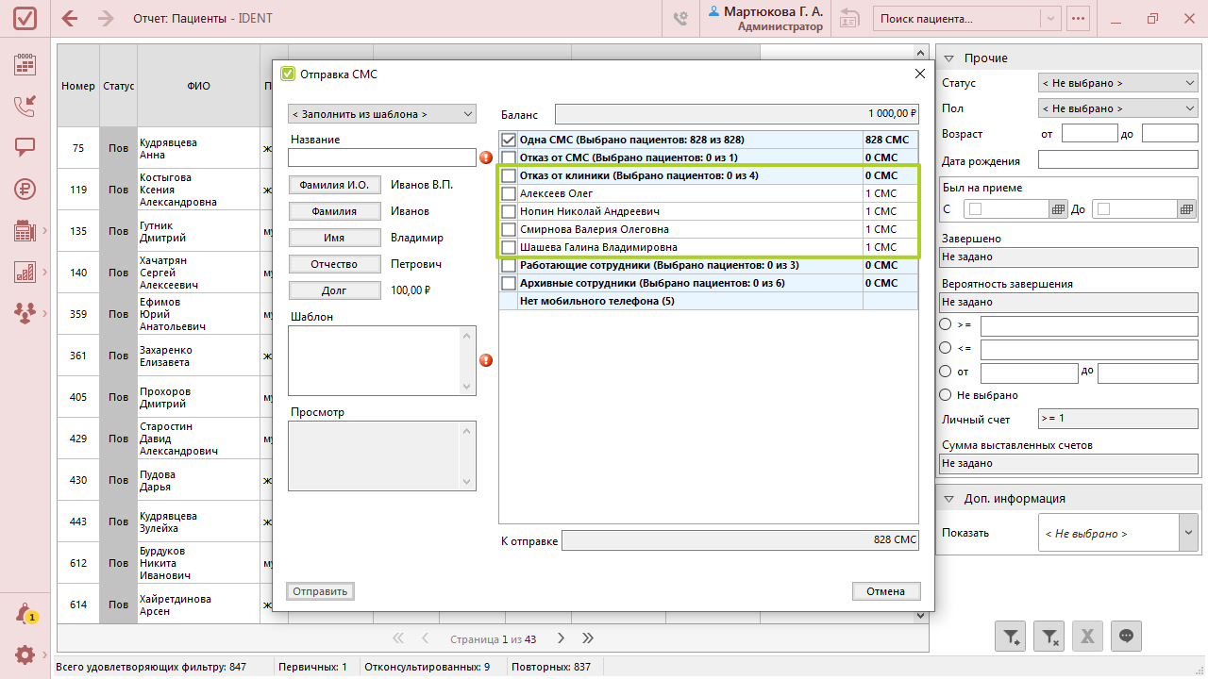Screen dimensions: 1208x679
Task: Tick the 'Архивные сотрудники' checkbox
Action: [509, 283]
